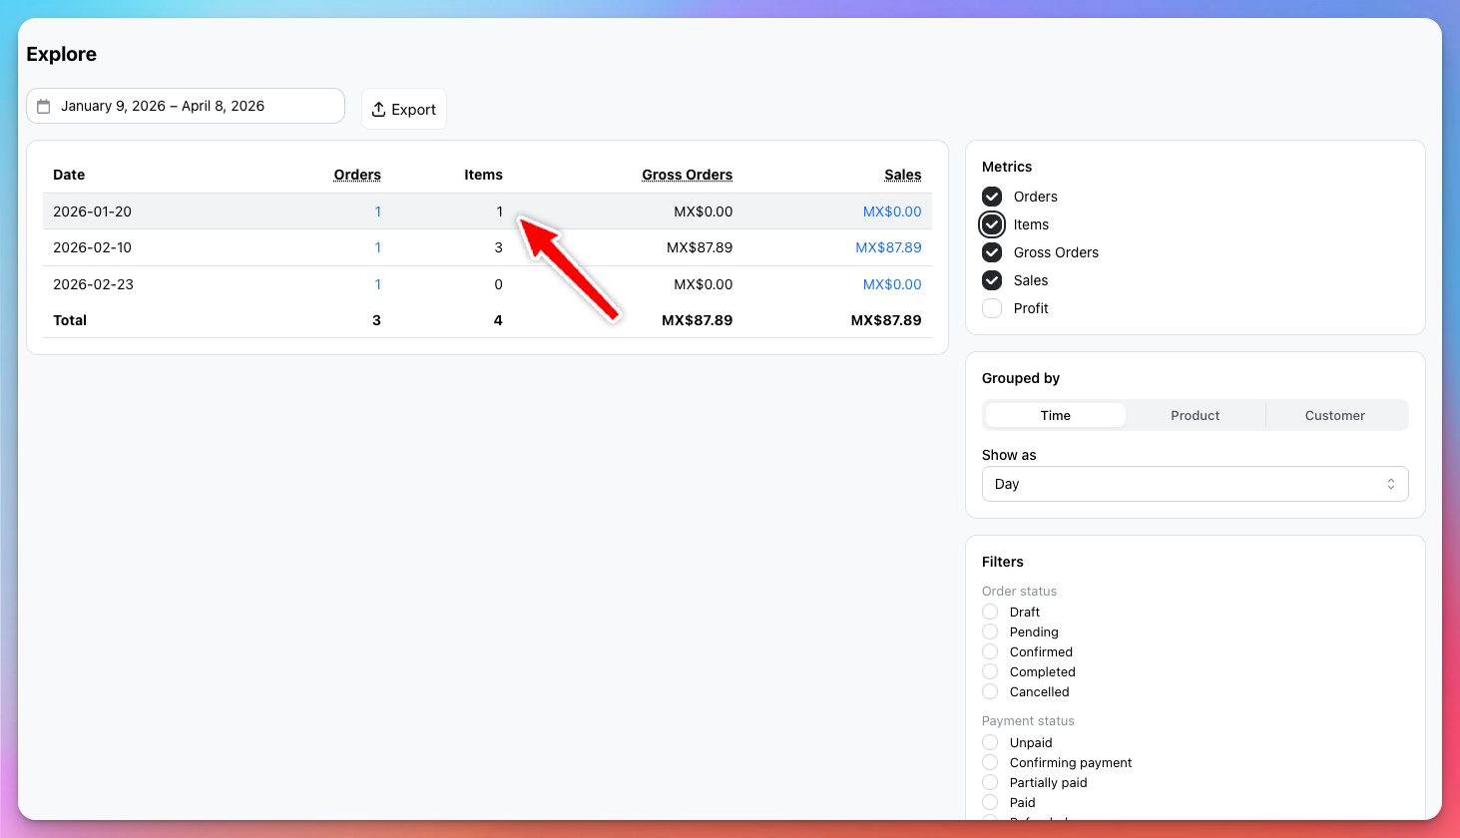1460x838 pixels.
Task: Click the Export upload icon
Action: pyautogui.click(x=379, y=110)
